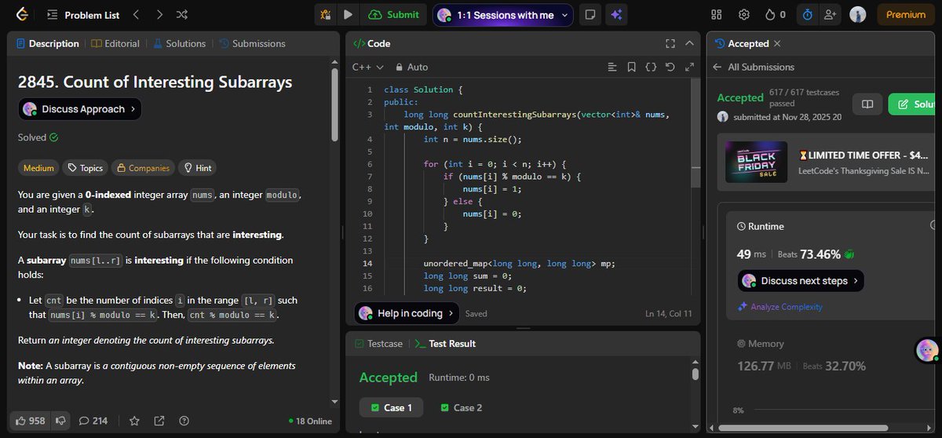
Task: Open the notes sticky icon
Action: pos(590,14)
